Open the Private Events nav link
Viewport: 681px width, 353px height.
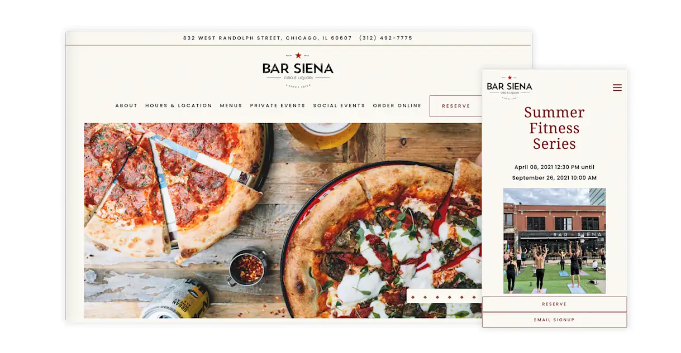(x=278, y=105)
